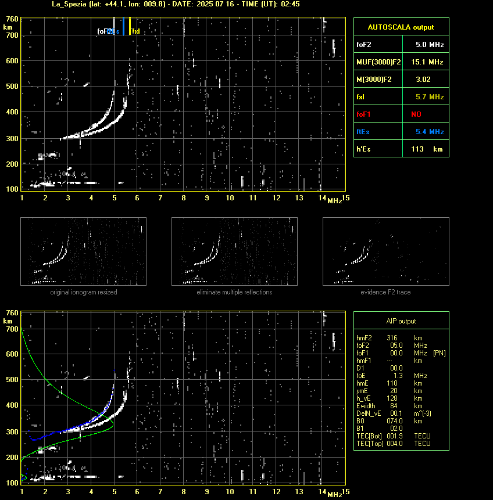Click the M(3000)F2 value '3.02'

[423, 80]
